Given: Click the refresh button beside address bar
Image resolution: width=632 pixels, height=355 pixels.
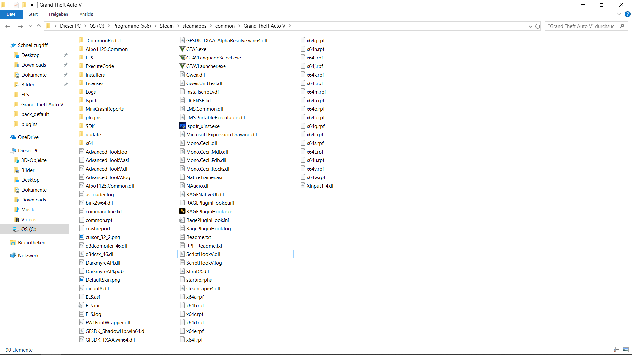Looking at the screenshot, I should [x=538, y=26].
